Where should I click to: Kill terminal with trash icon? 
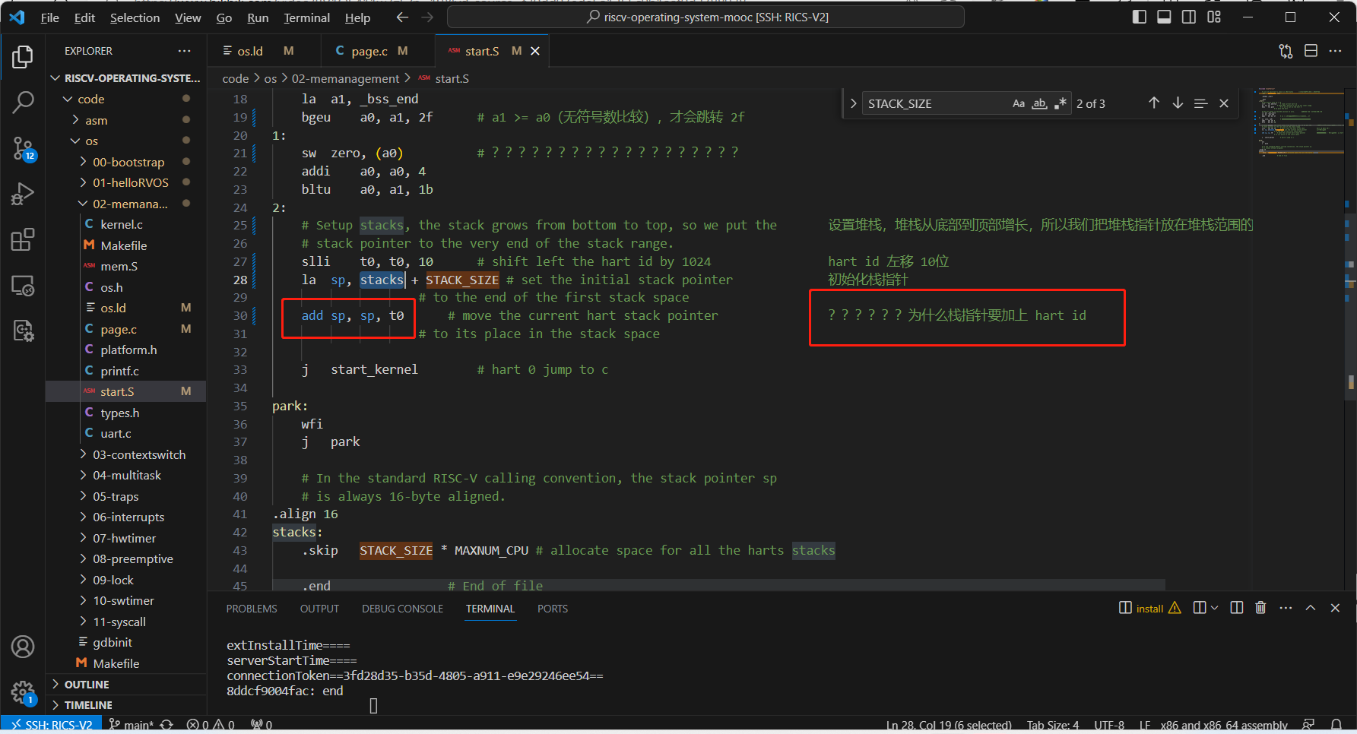[x=1260, y=608]
